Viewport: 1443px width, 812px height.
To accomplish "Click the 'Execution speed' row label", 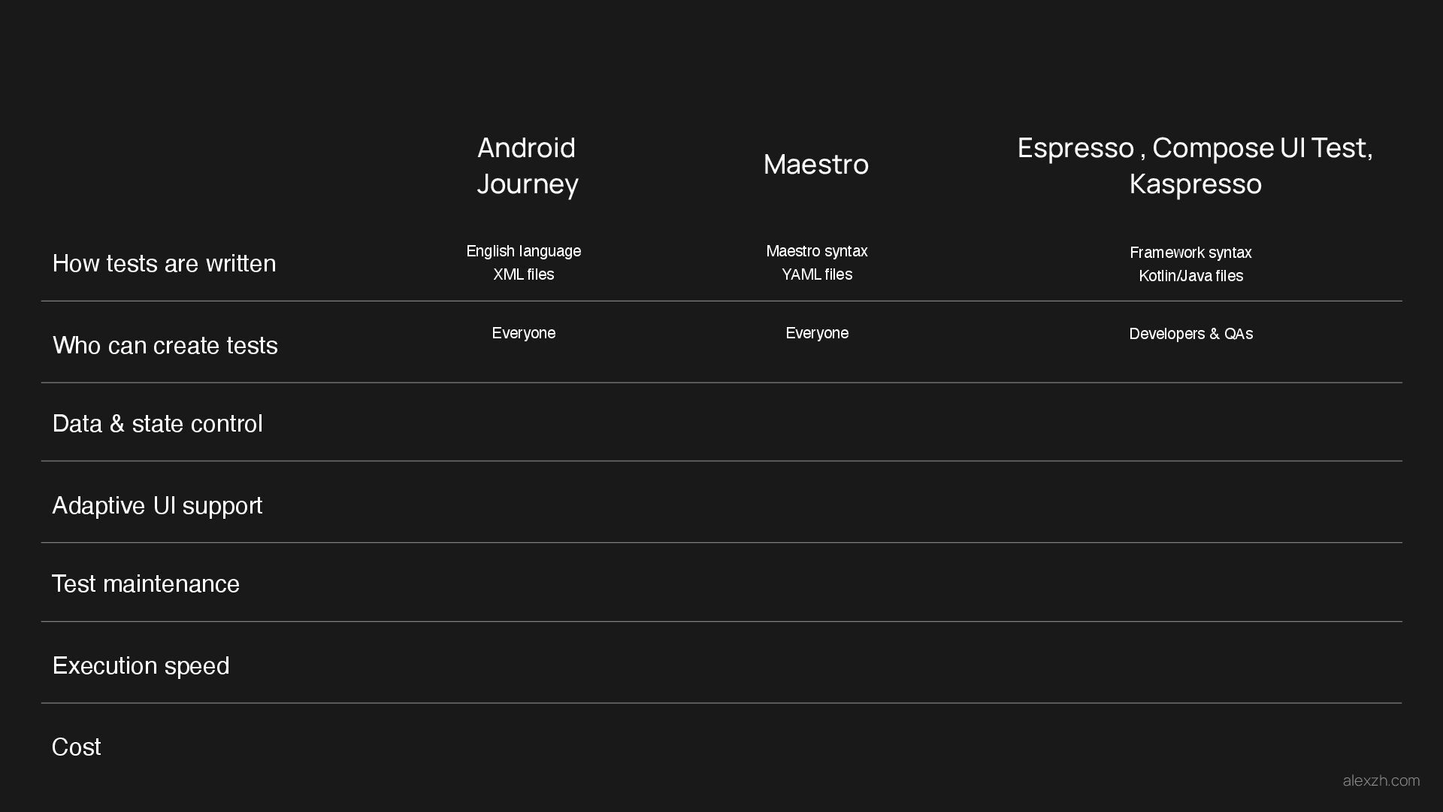I will point(141,666).
